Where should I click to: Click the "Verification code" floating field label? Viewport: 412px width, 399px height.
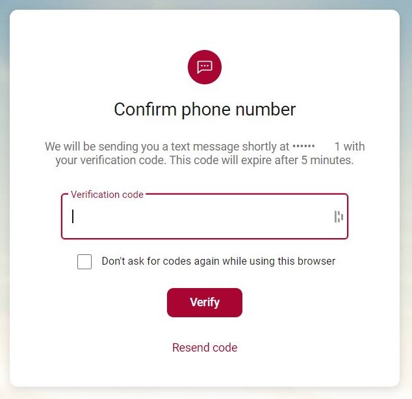click(x=107, y=195)
